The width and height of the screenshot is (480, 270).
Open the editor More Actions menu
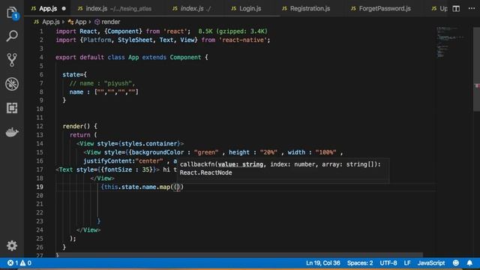click(x=472, y=8)
